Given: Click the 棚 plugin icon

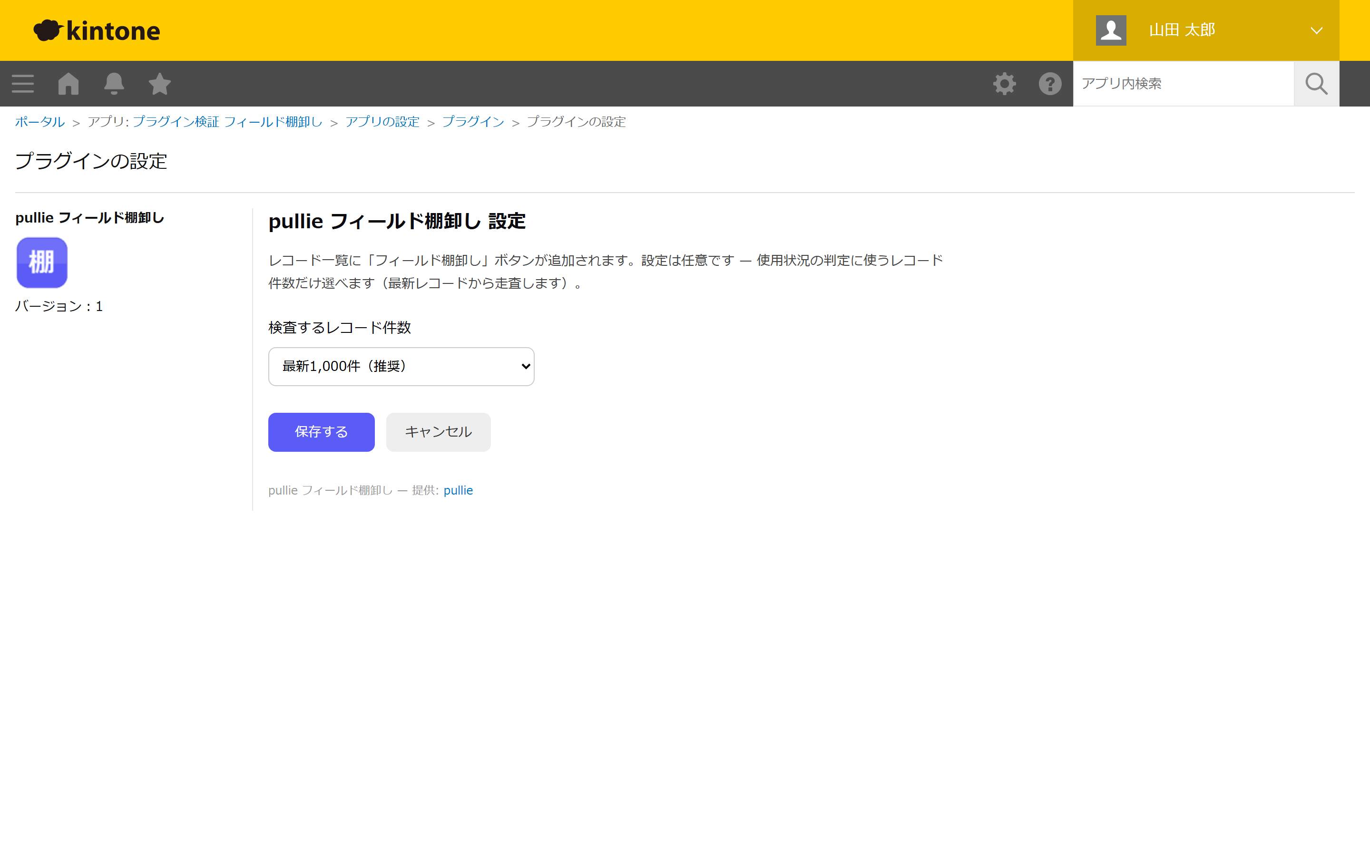Looking at the screenshot, I should pyautogui.click(x=42, y=263).
